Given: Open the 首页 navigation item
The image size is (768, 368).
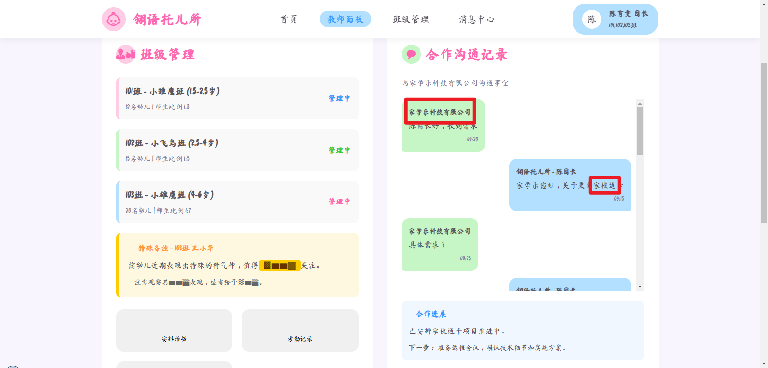Looking at the screenshot, I should [x=289, y=19].
